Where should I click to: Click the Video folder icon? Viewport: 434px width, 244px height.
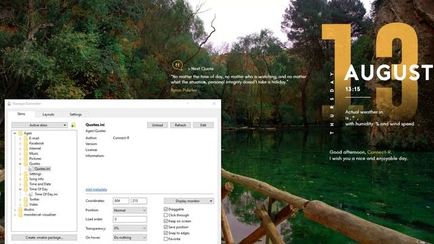tap(26, 205)
